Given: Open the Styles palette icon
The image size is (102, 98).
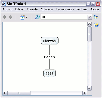Looking at the screenshot, I should click(96, 17).
